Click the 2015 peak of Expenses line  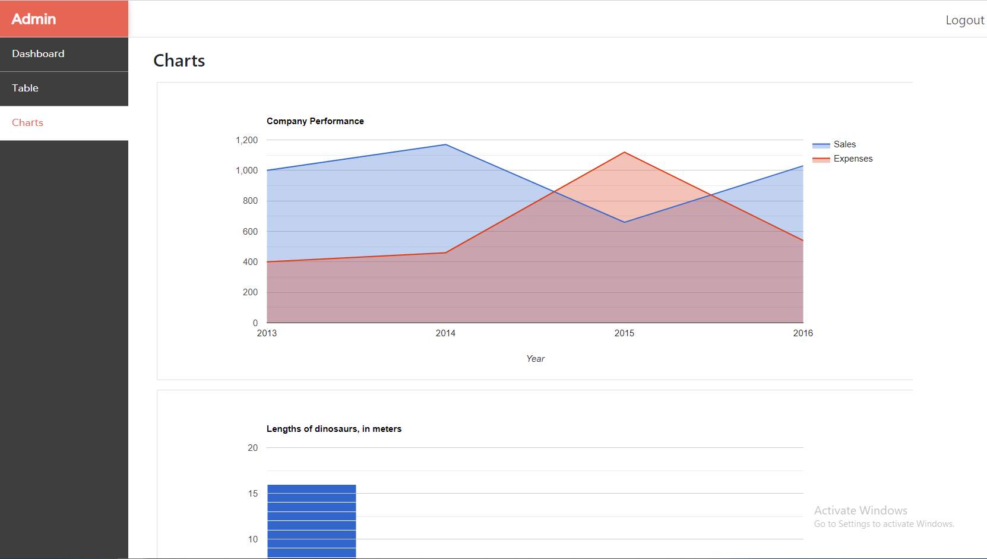click(x=625, y=153)
